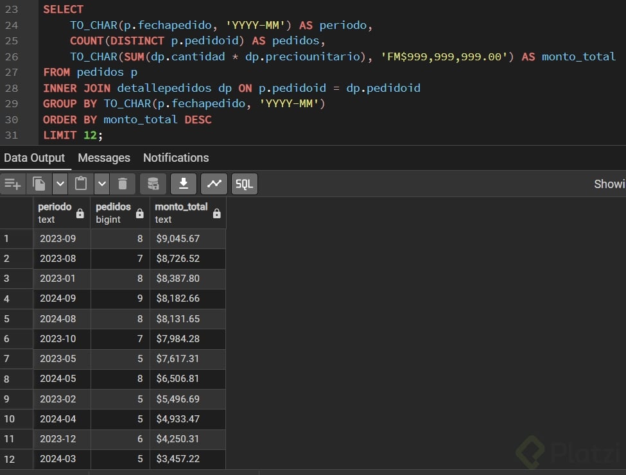Click the Add row icon in toolbar

pos(13,184)
